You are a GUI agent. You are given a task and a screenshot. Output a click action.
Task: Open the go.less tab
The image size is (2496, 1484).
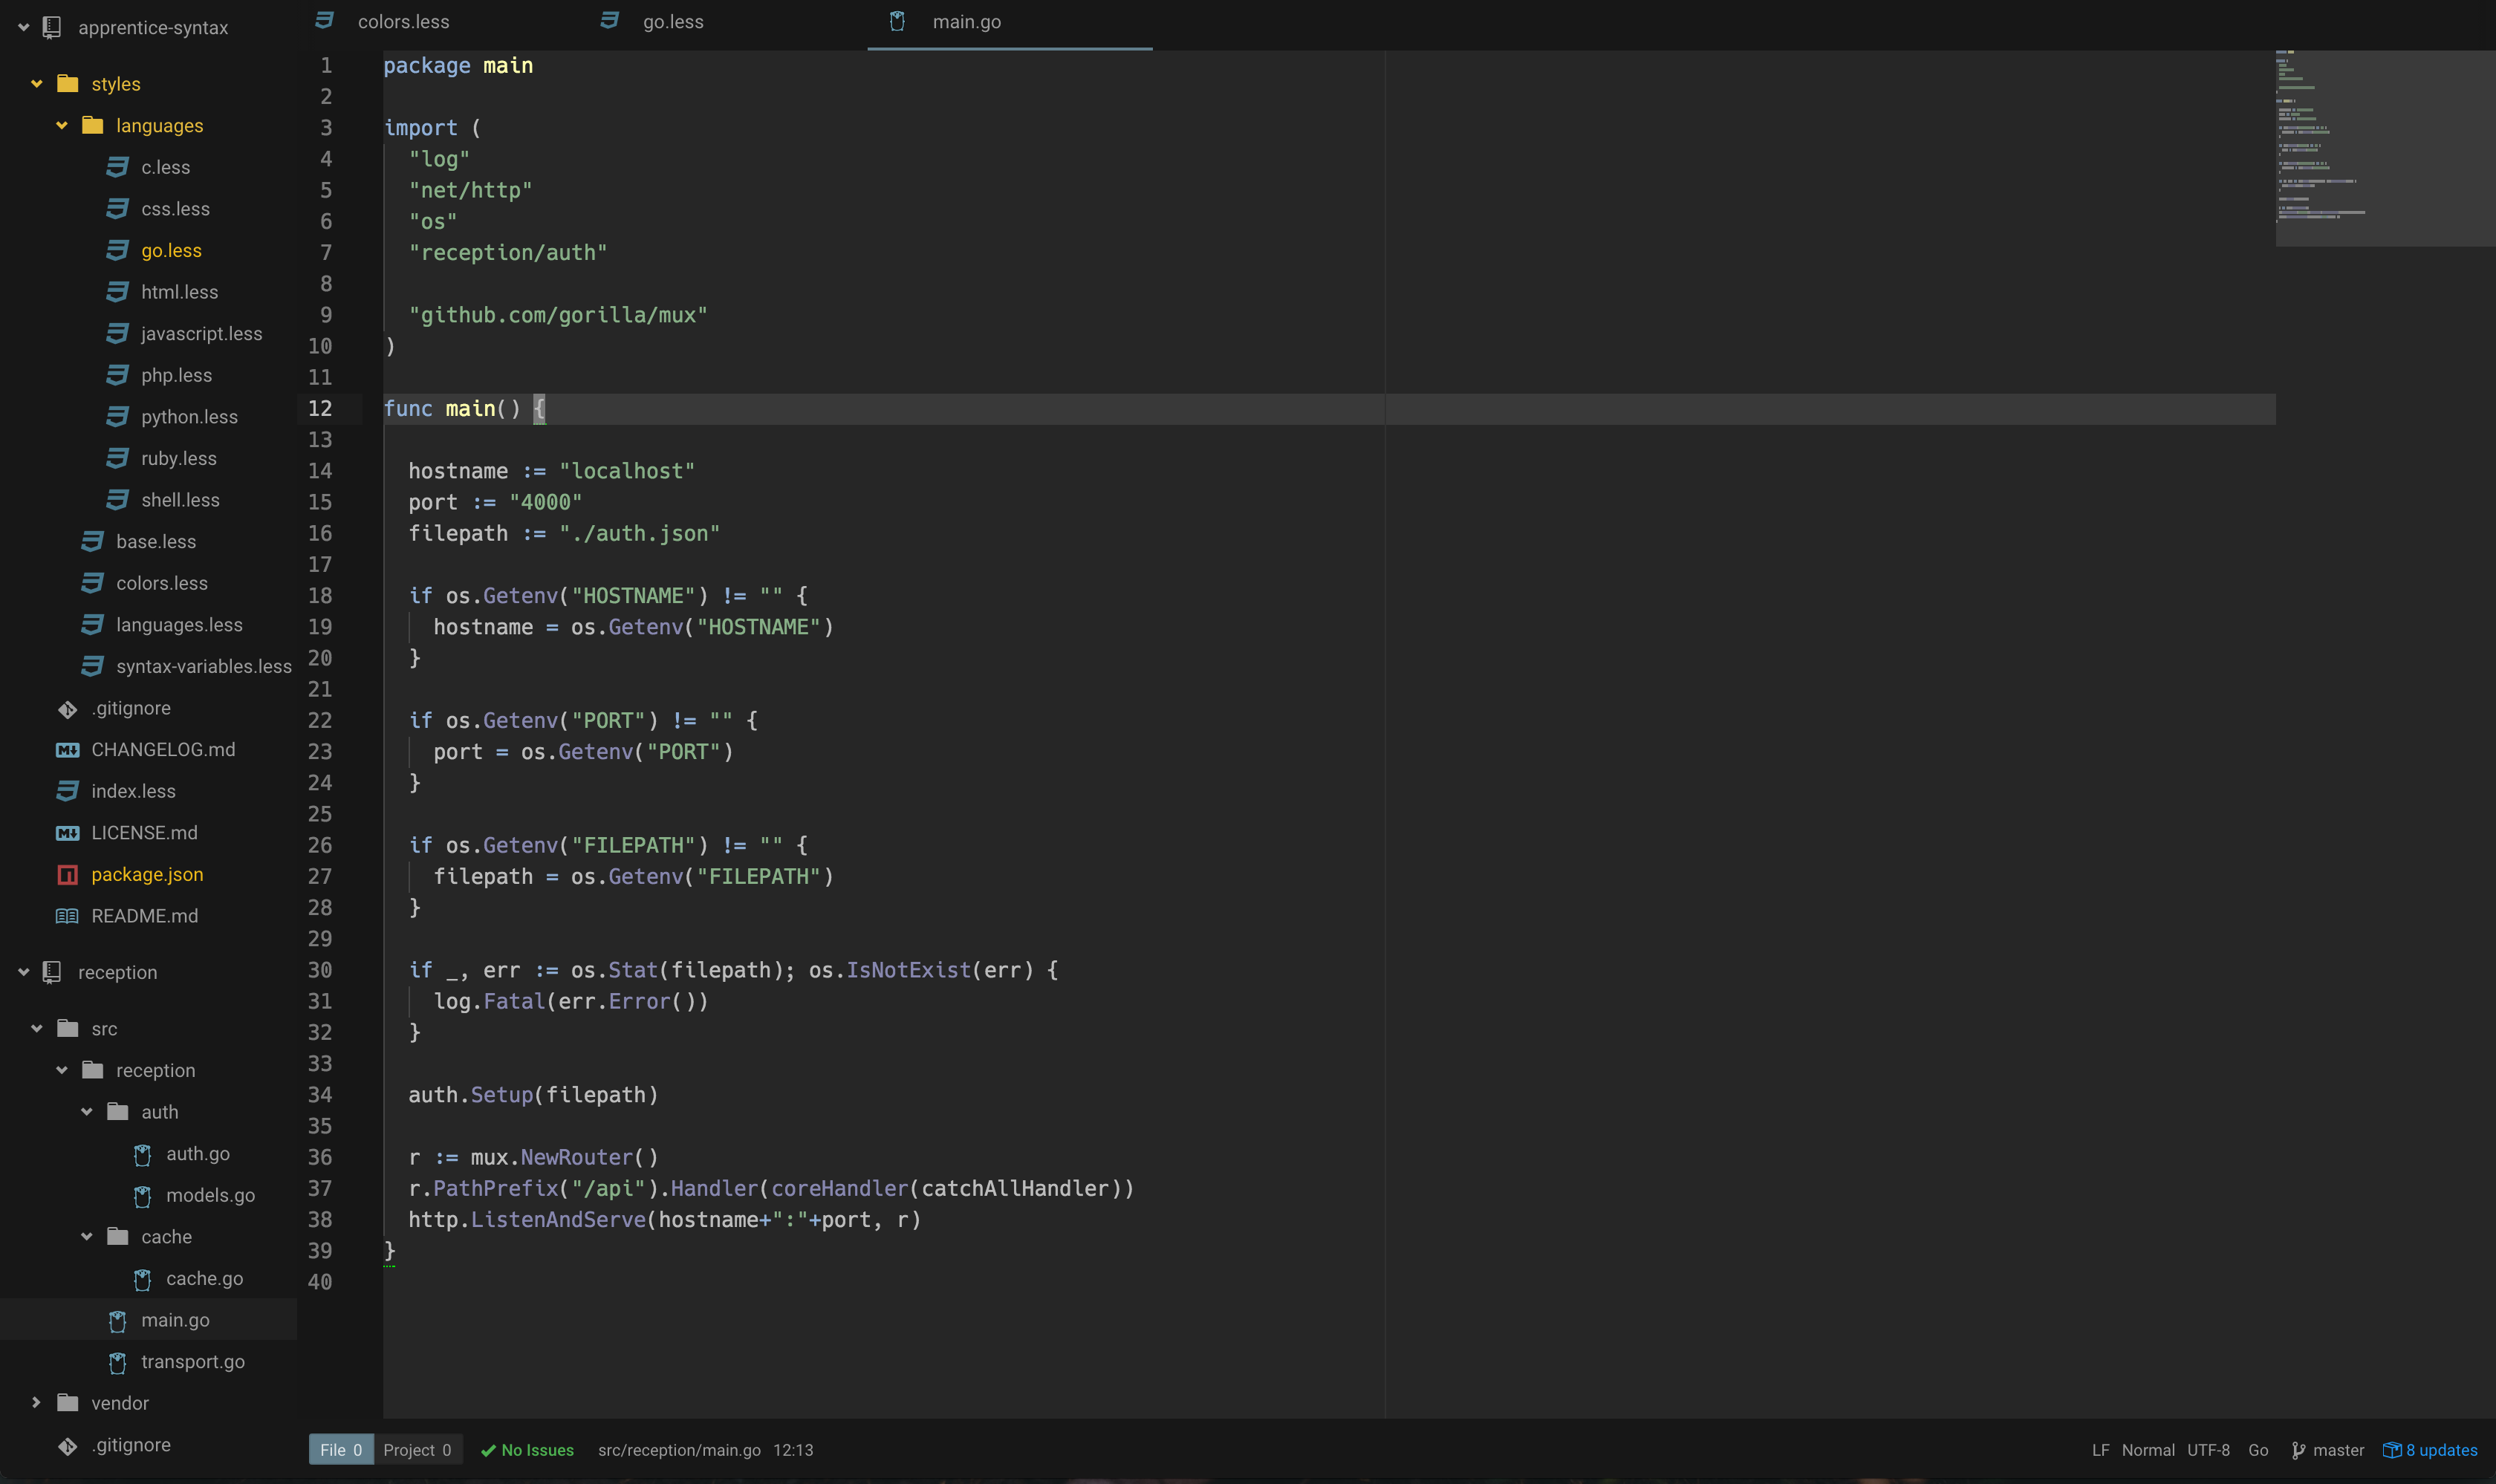(x=672, y=22)
